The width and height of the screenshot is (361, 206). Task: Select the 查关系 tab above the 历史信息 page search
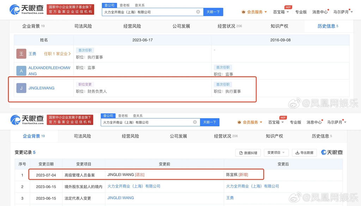140,5
